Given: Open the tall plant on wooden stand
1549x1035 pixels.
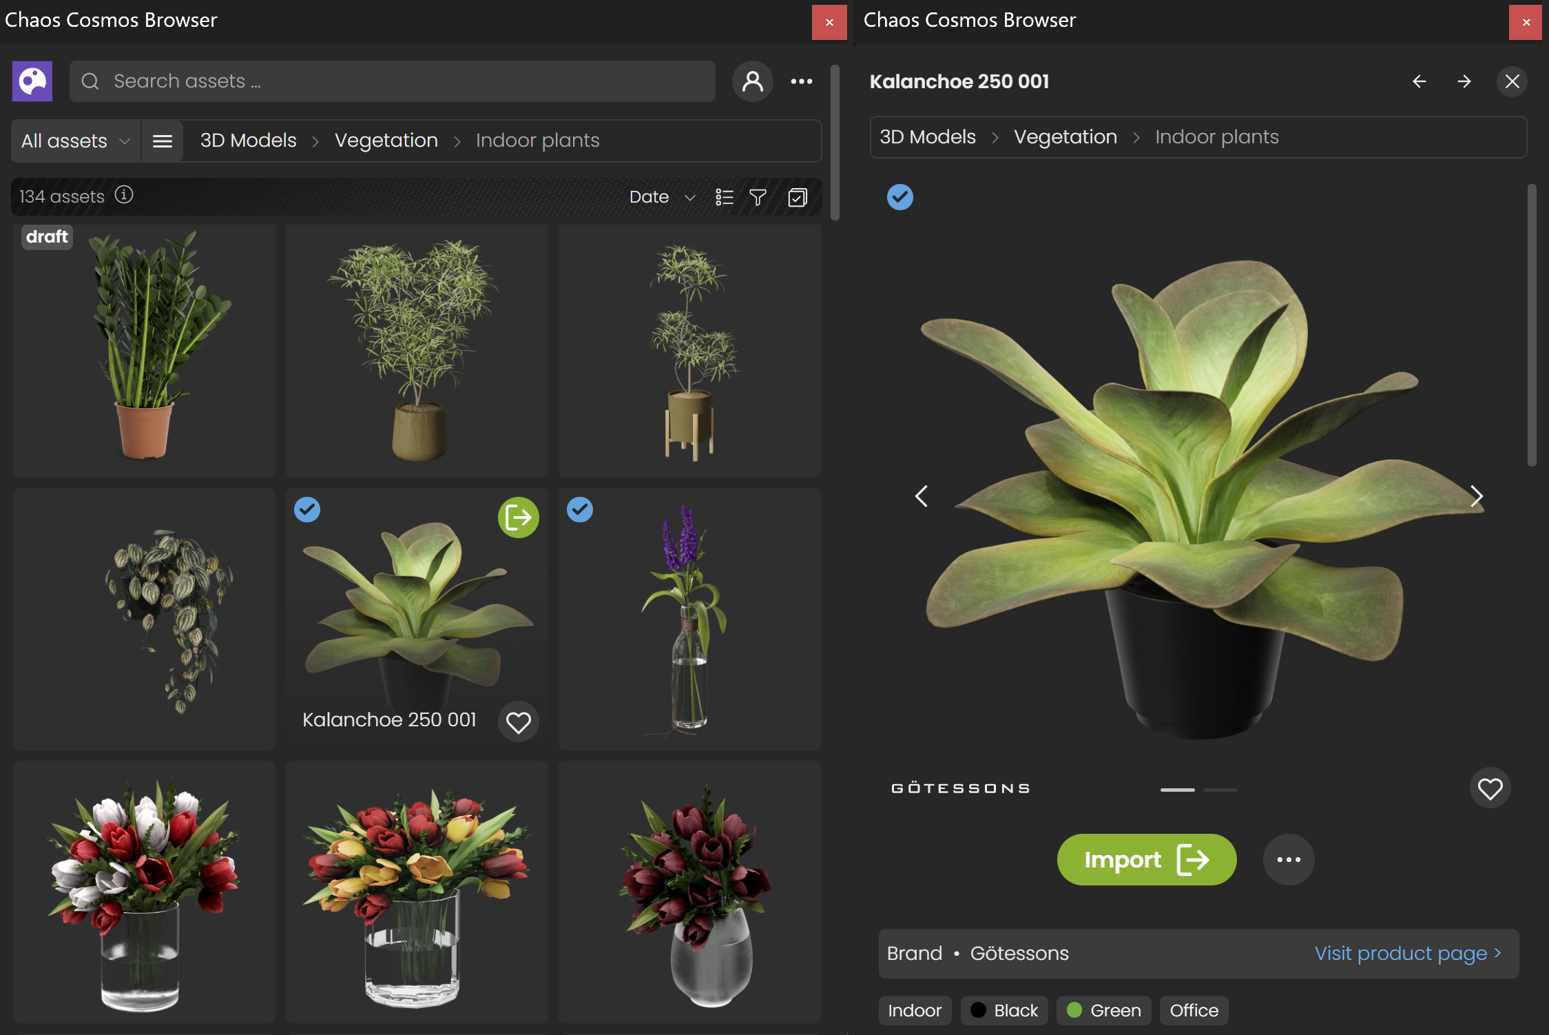Looking at the screenshot, I should click(x=689, y=350).
